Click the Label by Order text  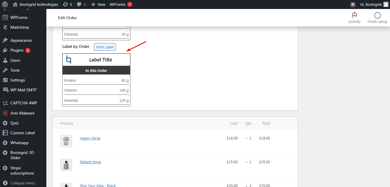[76, 46]
